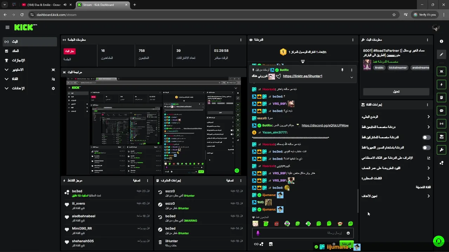The width and height of the screenshot is (449, 252).
Task: Open the emoji picker in the message box
Action: 348,233
